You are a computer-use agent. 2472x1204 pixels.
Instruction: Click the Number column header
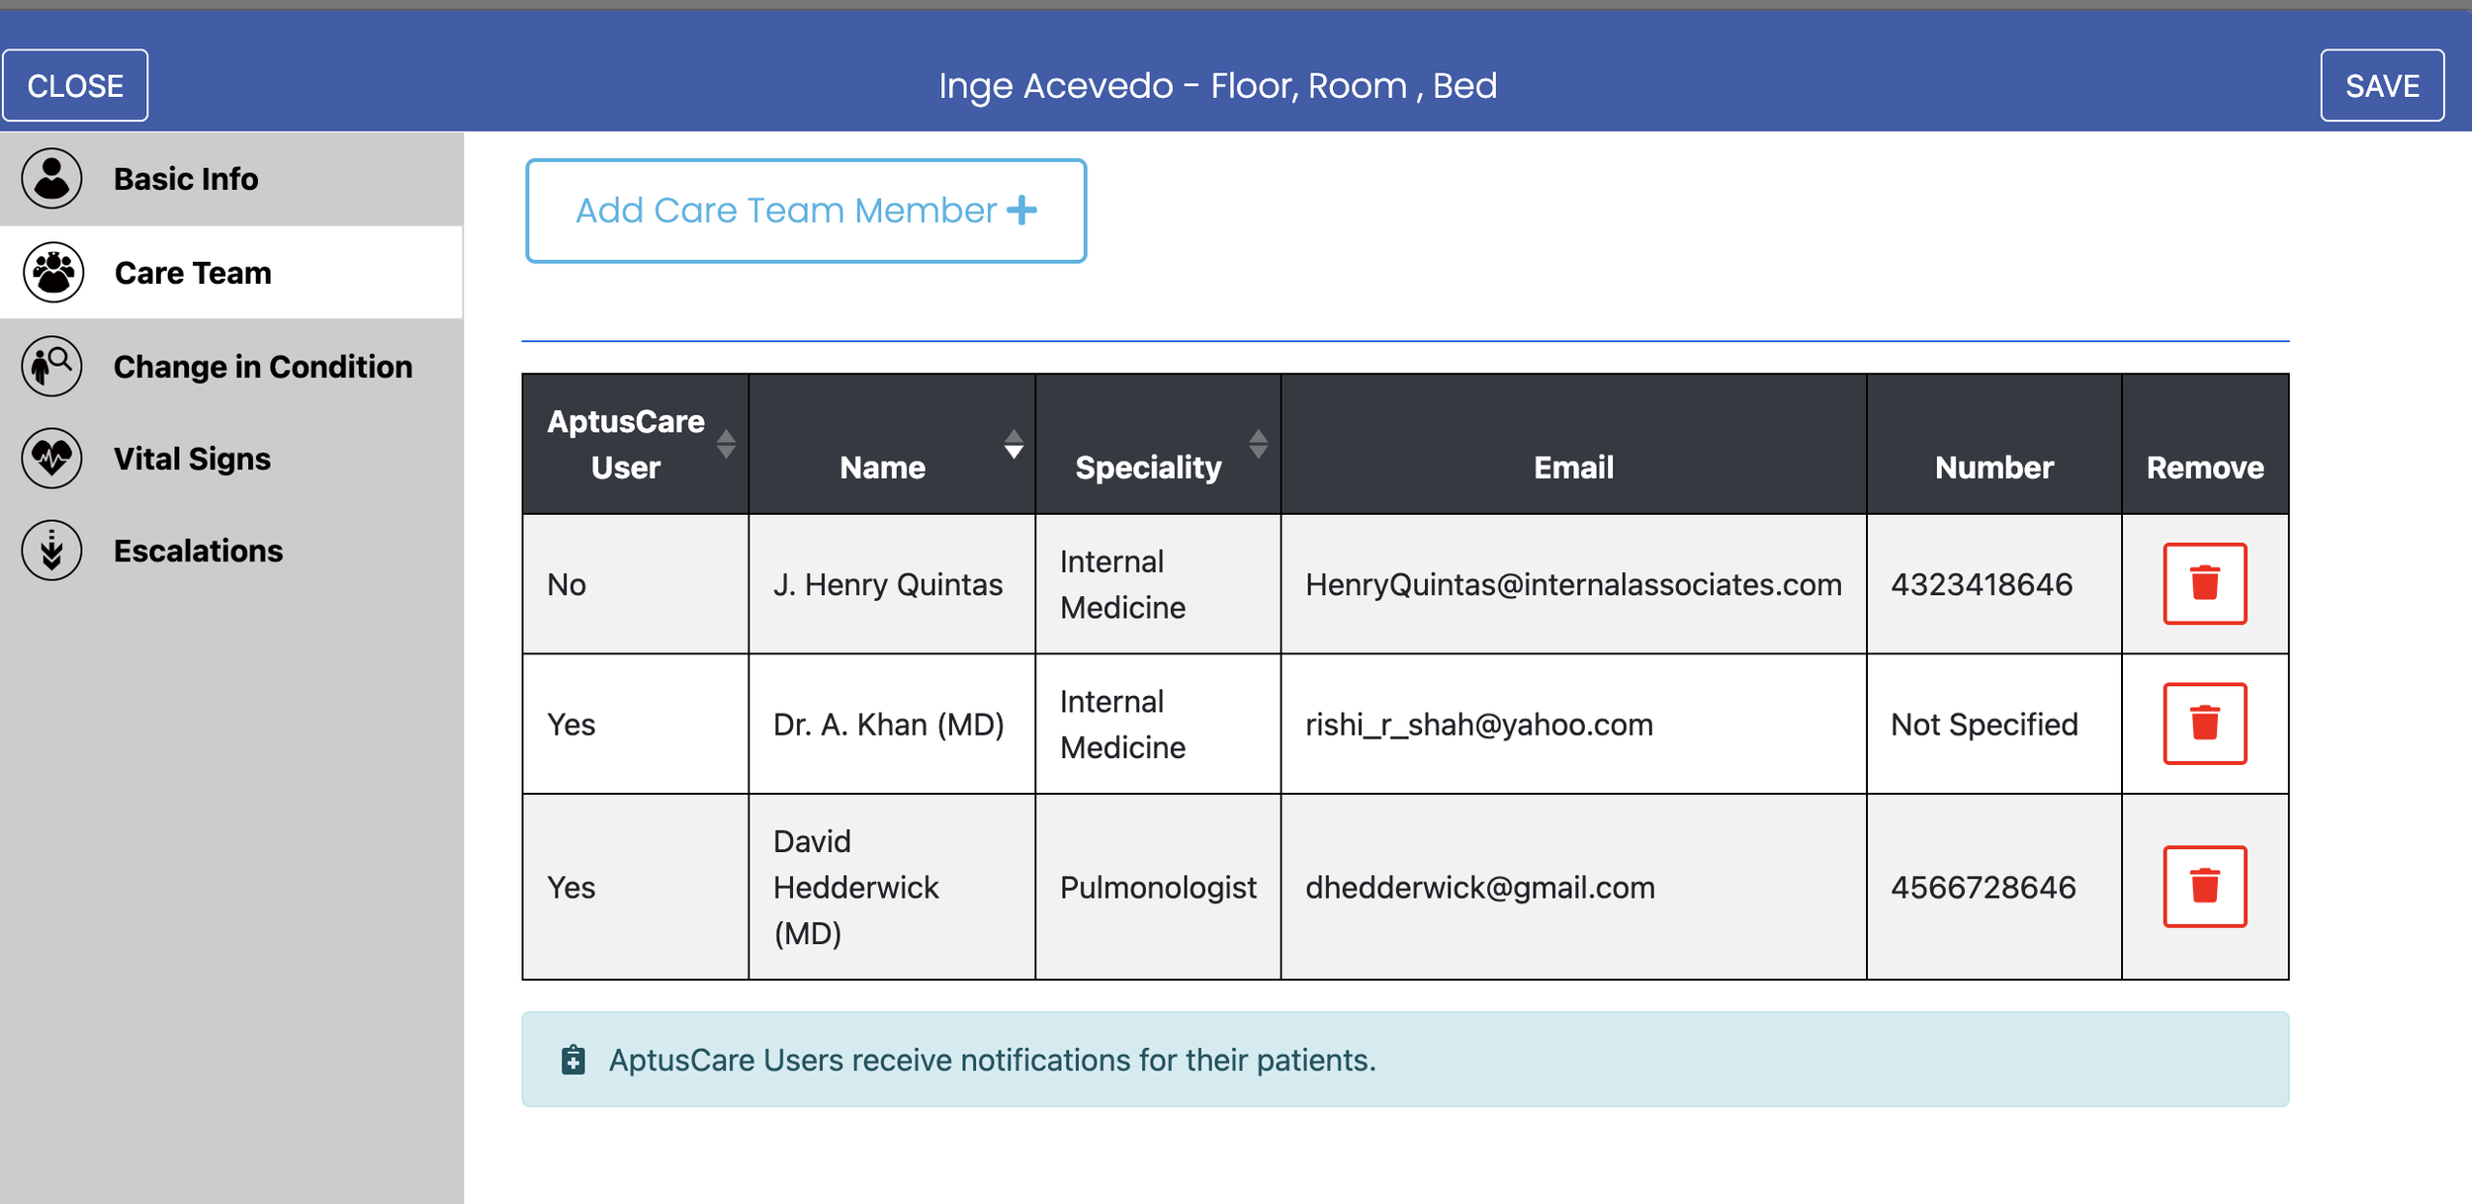pos(1993,444)
